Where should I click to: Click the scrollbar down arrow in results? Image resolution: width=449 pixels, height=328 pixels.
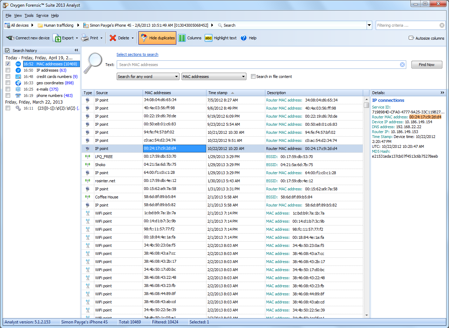coord(366,315)
